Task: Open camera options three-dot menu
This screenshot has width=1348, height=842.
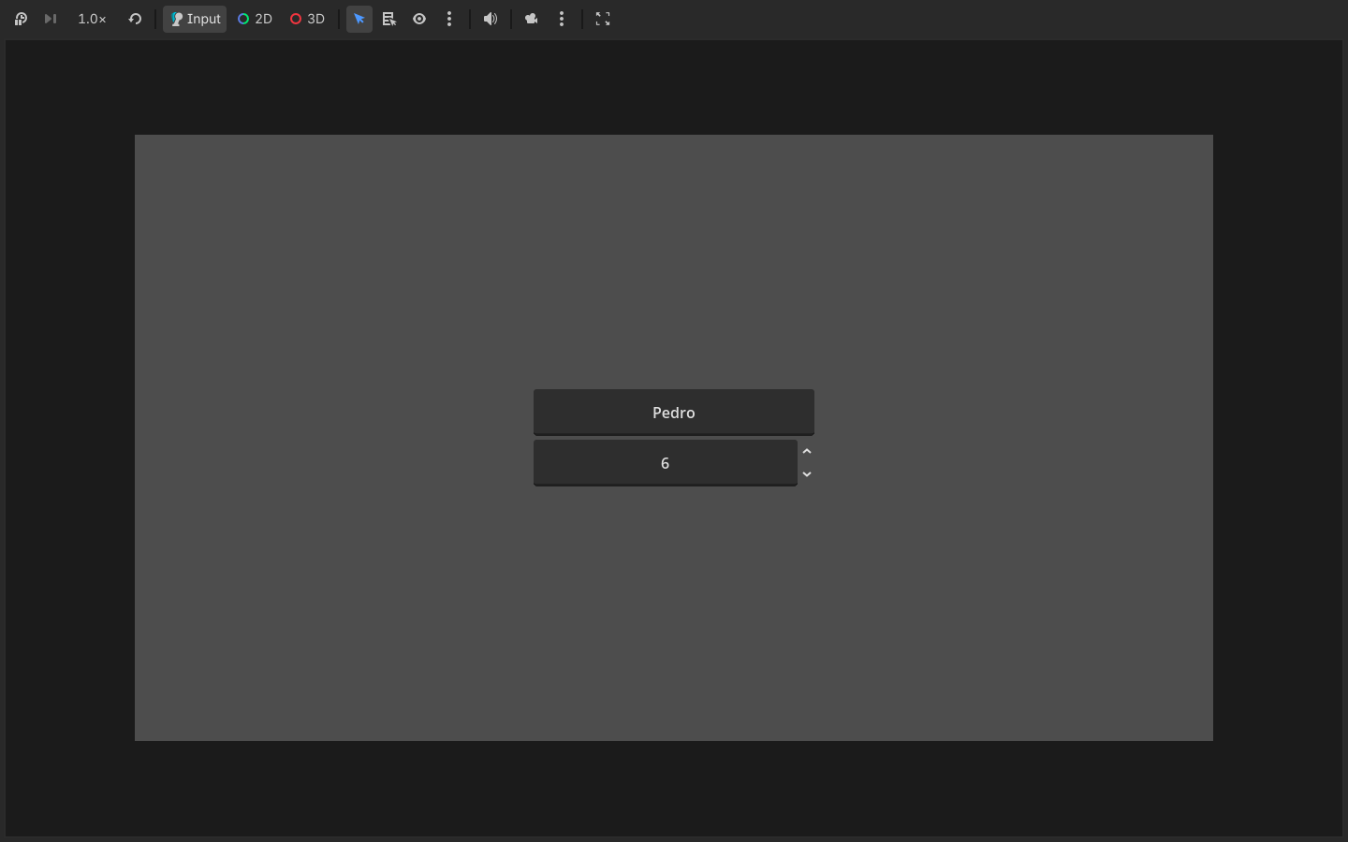Action: pos(562,19)
